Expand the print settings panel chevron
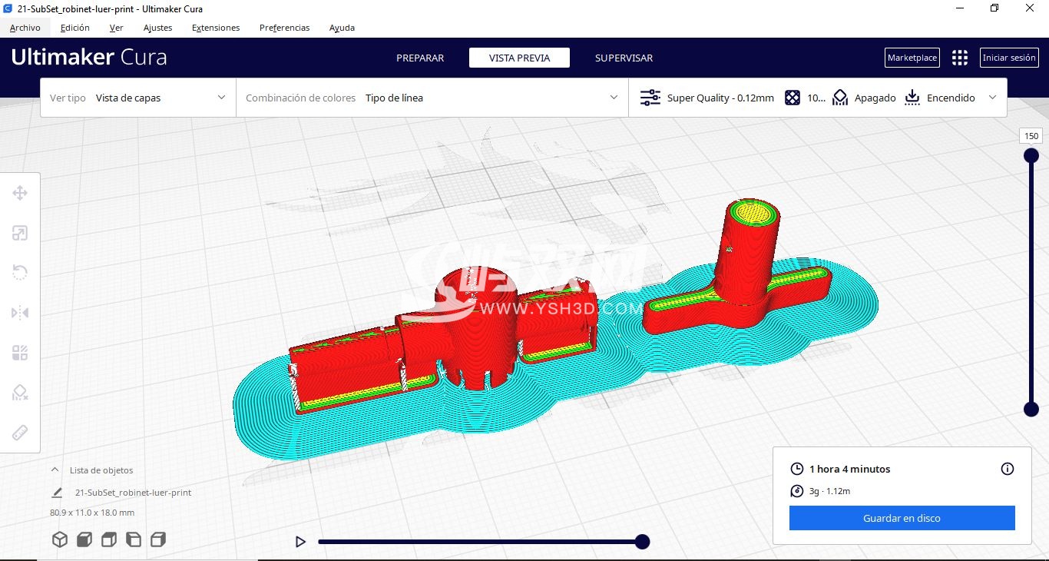 point(993,98)
